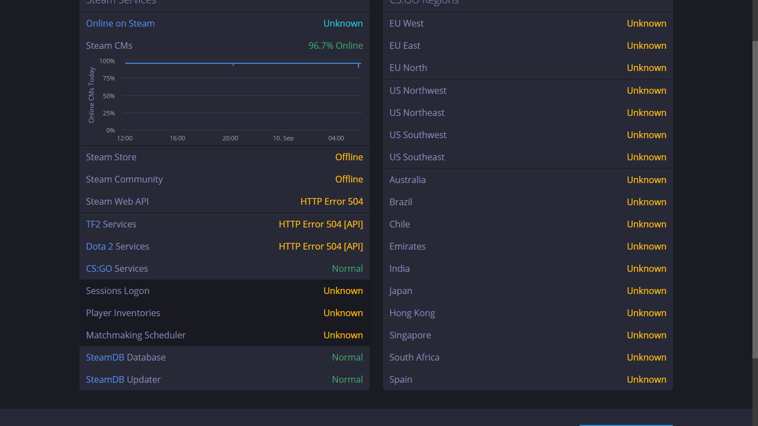Select the Steam Store label
Viewport: 758px width, 426px height.
point(111,157)
